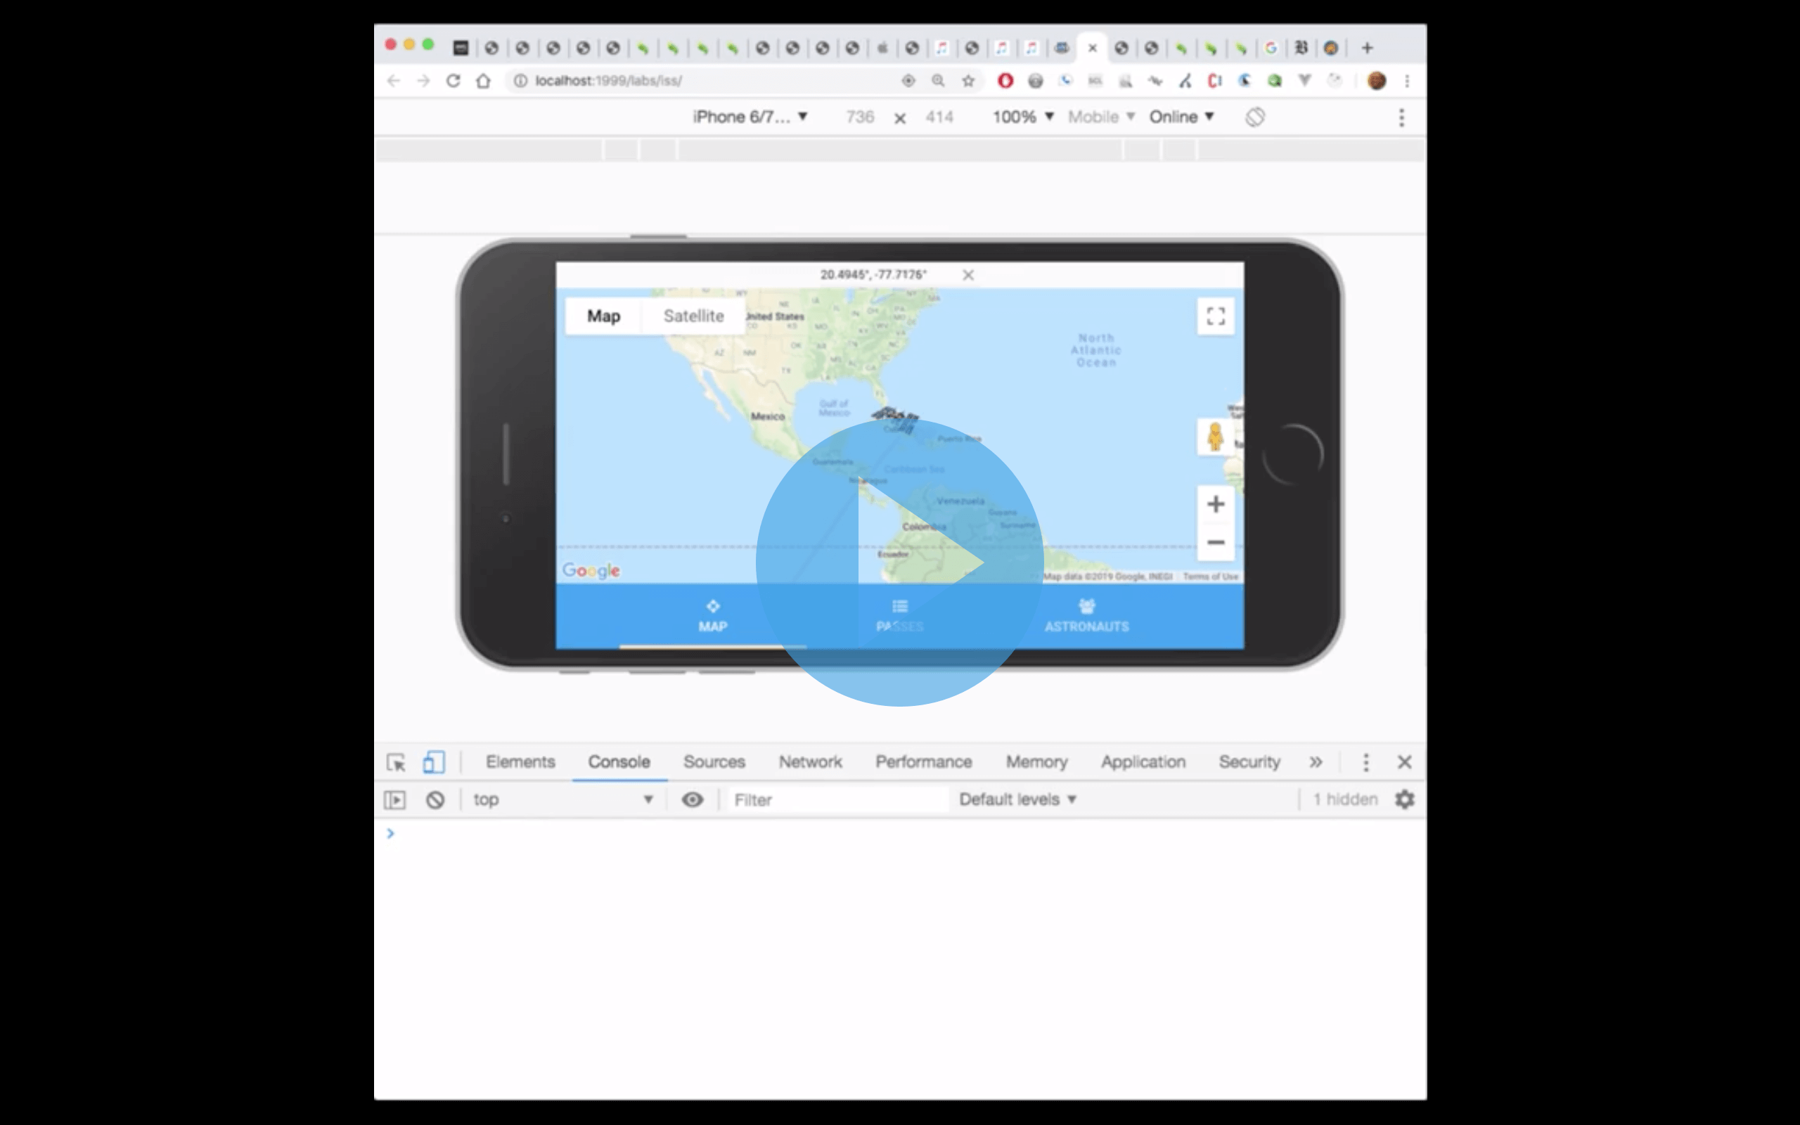Open Mobile device type dropdown
1800x1125 pixels.
point(1101,117)
